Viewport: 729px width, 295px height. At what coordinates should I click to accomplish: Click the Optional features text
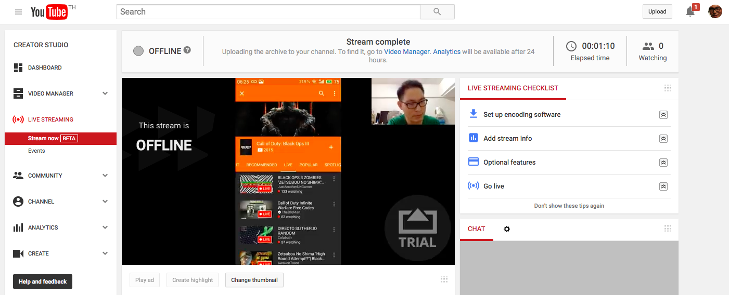click(509, 163)
